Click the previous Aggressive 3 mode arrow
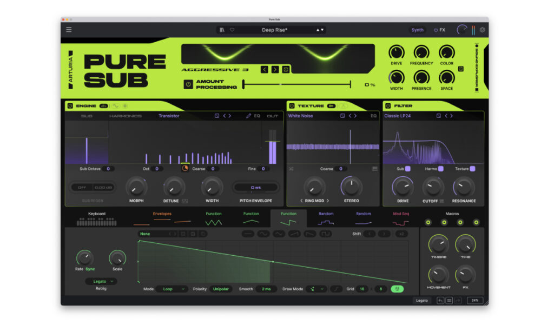 click(264, 70)
